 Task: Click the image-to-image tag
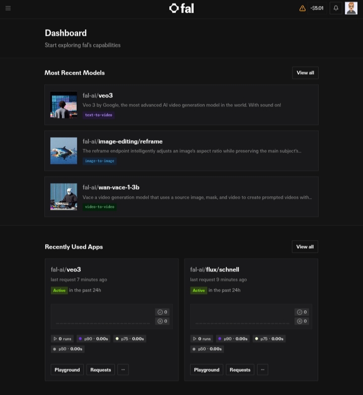pos(99,161)
